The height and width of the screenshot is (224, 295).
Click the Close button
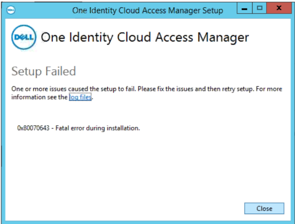264,208
